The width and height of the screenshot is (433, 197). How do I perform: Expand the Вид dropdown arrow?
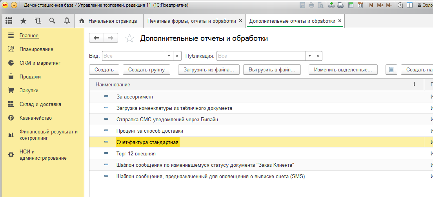pyautogui.click(x=169, y=56)
